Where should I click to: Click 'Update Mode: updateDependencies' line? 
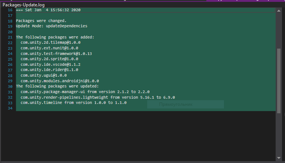tap(52, 26)
